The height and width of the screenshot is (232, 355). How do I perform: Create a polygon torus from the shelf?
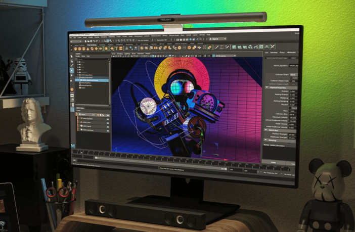(x=92, y=49)
